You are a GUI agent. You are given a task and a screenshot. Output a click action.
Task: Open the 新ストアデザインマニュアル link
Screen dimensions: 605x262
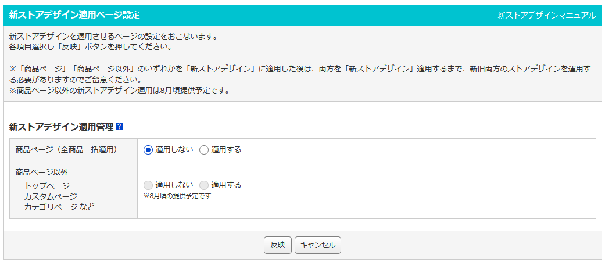coord(547,16)
